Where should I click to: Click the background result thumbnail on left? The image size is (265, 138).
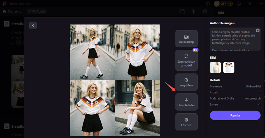point(17,81)
